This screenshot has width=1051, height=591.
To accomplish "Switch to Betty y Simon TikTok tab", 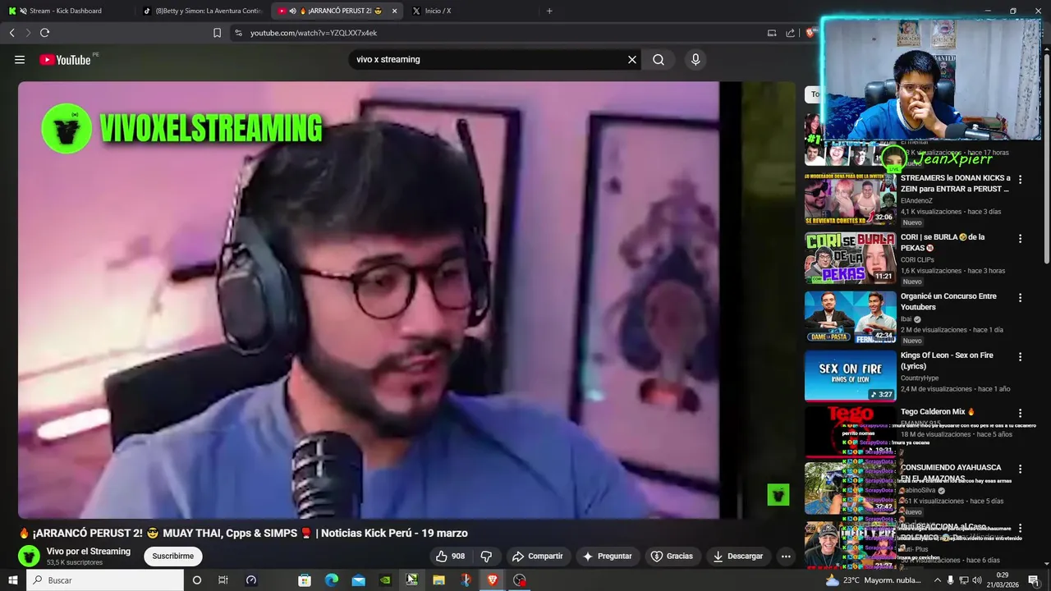I will 202,11.
